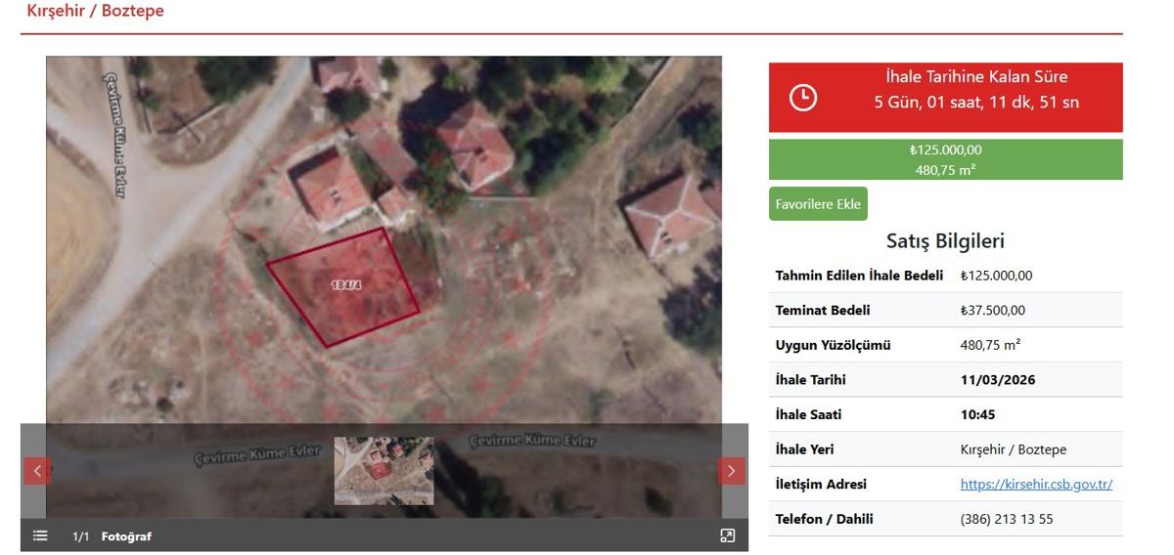The height and width of the screenshot is (555, 1174).
Task: Select the İhale Tarihi value 11/03/2026
Action: [x=997, y=380]
